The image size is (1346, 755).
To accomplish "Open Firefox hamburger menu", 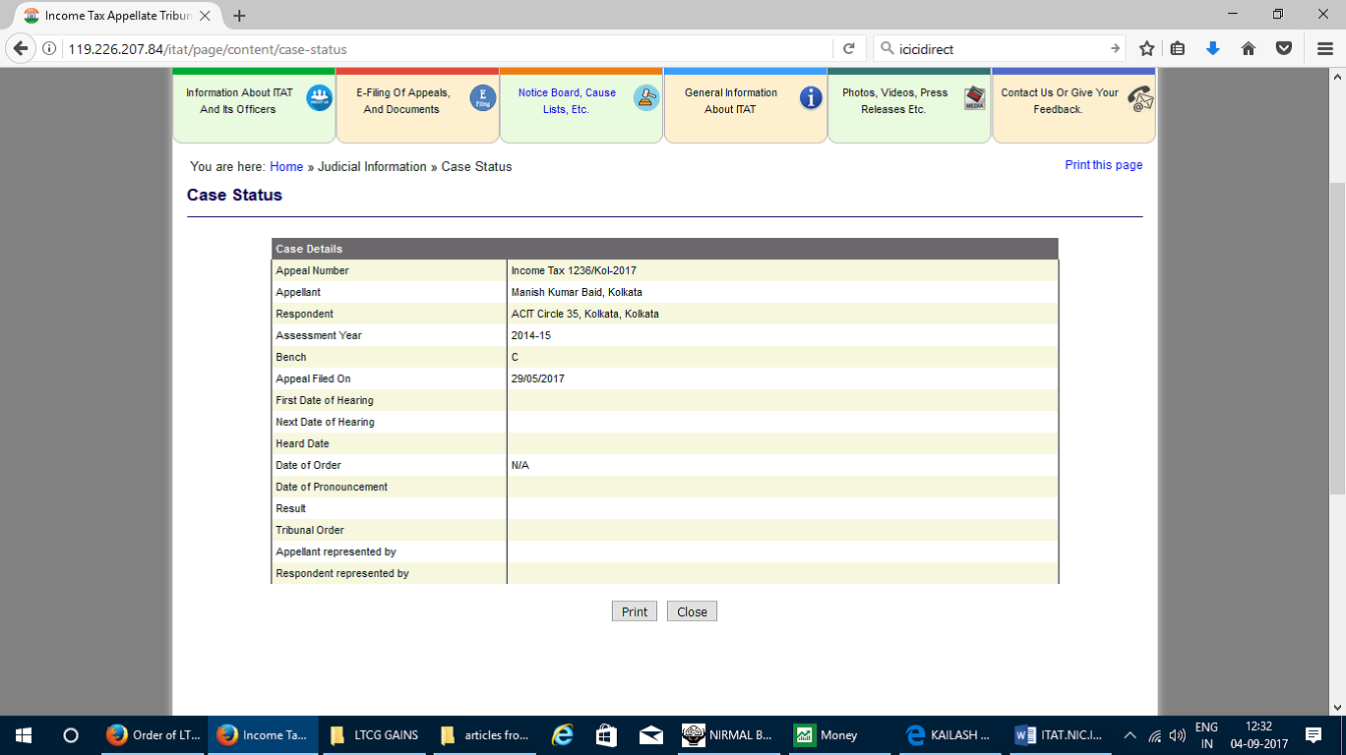I will click(x=1324, y=49).
